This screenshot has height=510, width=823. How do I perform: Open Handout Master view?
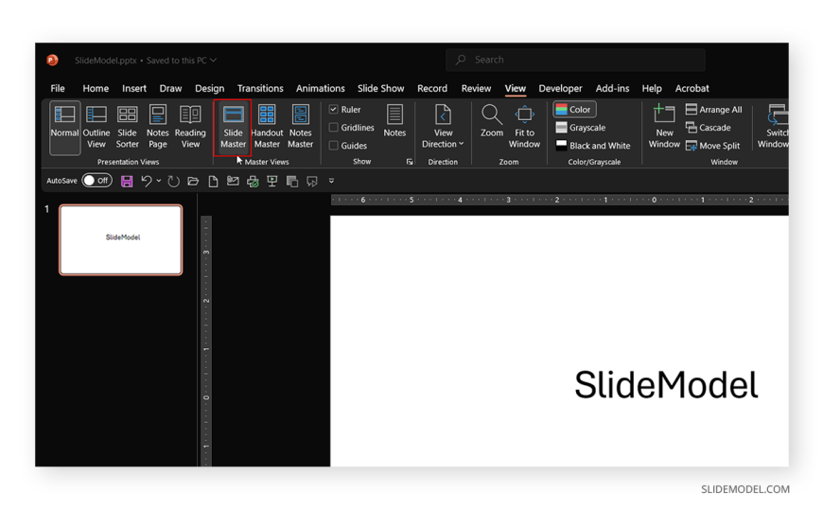point(267,128)
